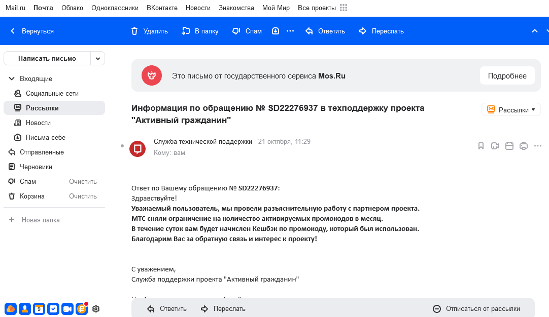Bookmark this email with flag icon

pyautogui.click(x=481, y=146)
